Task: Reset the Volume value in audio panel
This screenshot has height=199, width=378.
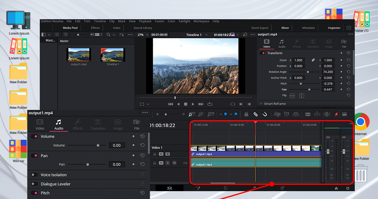Action: pos(143,145)
